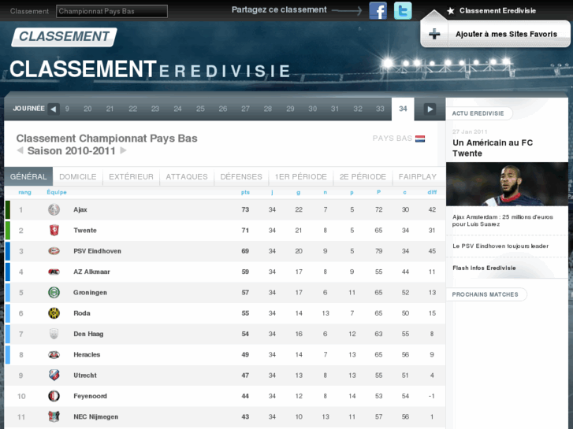The width and height of the screenshot is (573, 429).
Task: Click the Roda club crest
Action: [x=54, y=313]
